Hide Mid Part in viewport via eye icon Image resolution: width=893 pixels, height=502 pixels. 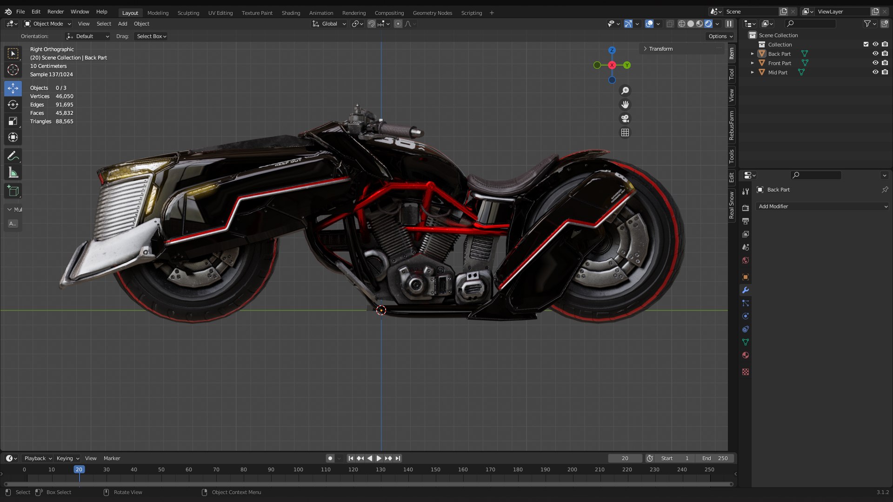pyautogui.click(x=875, y=73)
